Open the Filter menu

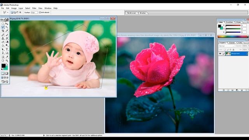point(34,8)
